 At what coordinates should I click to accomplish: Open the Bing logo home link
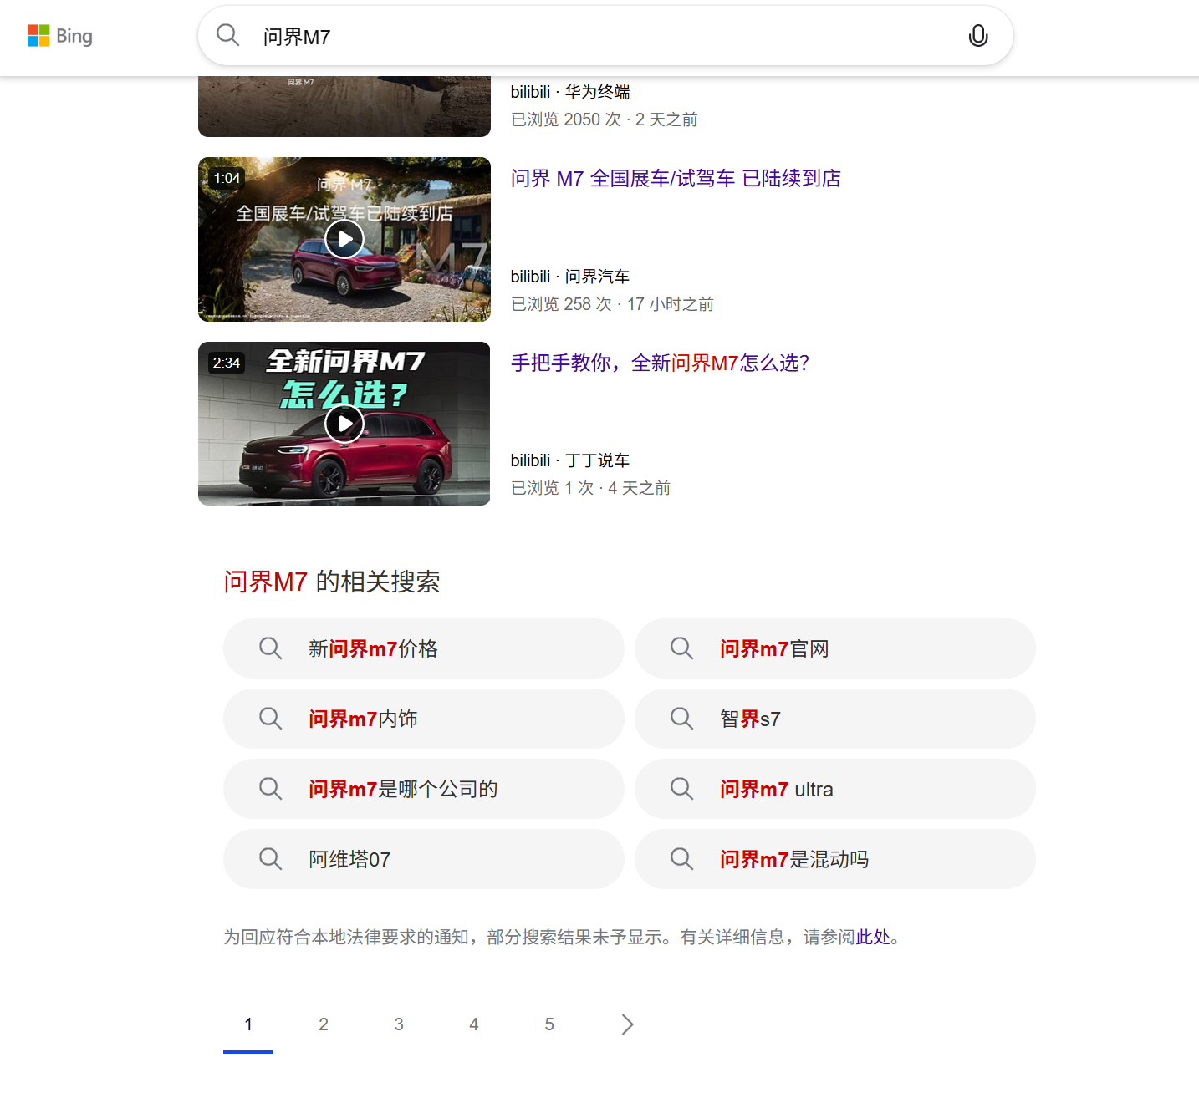pos(60,36)
